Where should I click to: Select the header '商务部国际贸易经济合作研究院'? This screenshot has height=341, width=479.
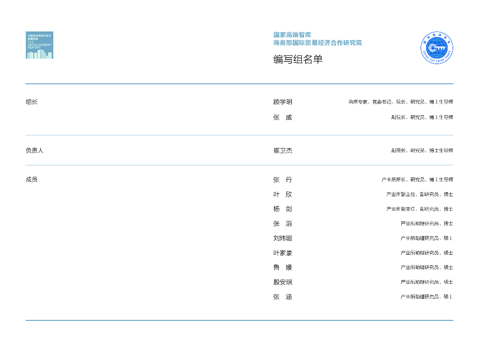click(318, 43)
